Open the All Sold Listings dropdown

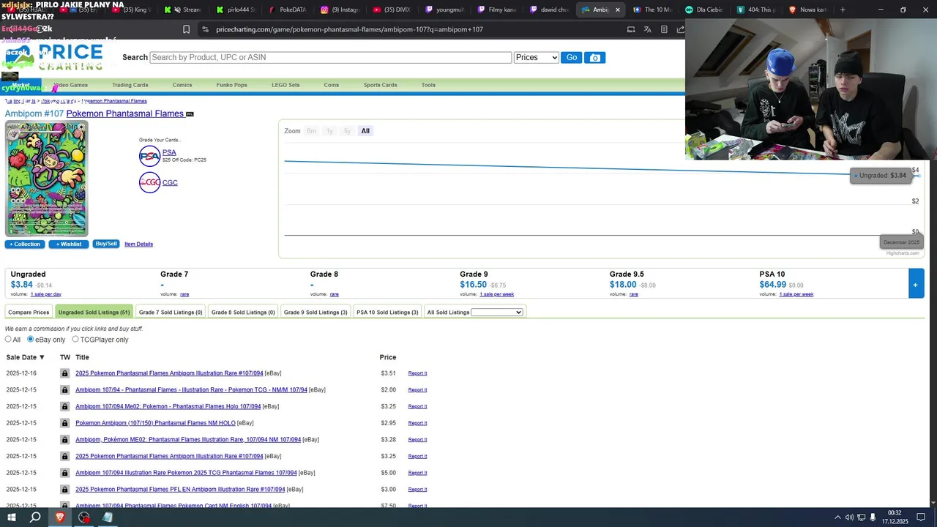pos(497,313)
